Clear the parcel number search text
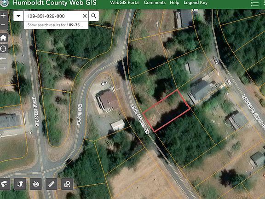This screenshot has height=199, width=265. tap(85, 16)
